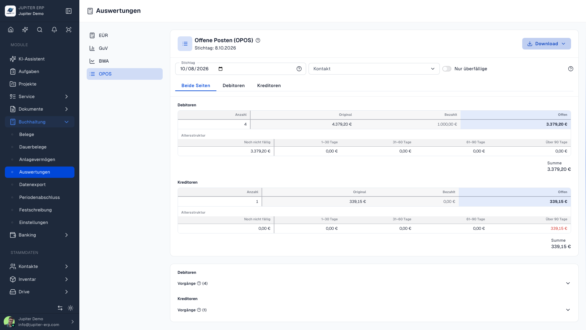Open calendar picker icon in Stichtag field
The width and height of the screenshot is (586, 330).
coord(221,69)
